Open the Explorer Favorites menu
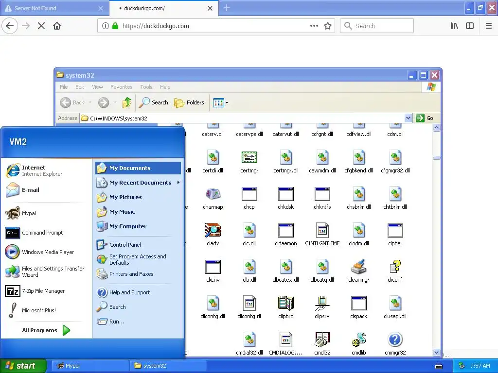The height and width of the screenshot is (373, 498). 121,87
